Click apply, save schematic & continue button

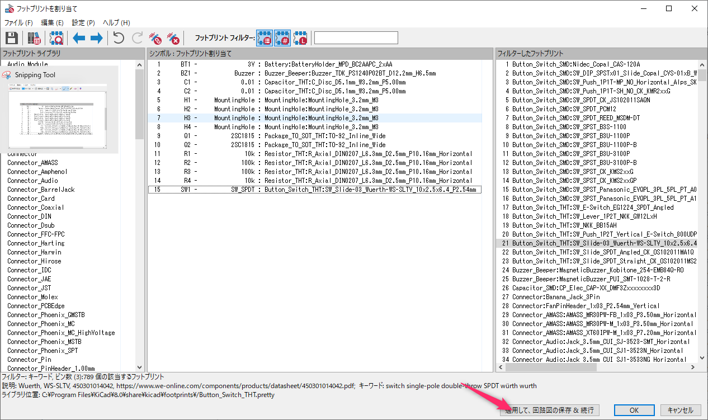coord(549,410)
